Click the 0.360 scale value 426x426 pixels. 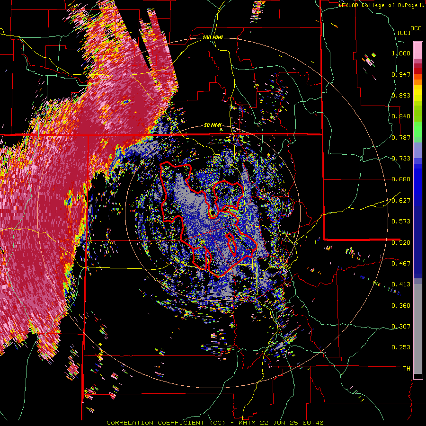[x=401, y=306]
